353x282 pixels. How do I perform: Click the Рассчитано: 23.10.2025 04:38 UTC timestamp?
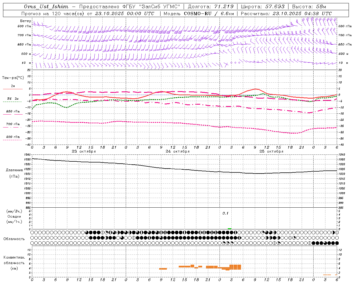tap(286, 13)
